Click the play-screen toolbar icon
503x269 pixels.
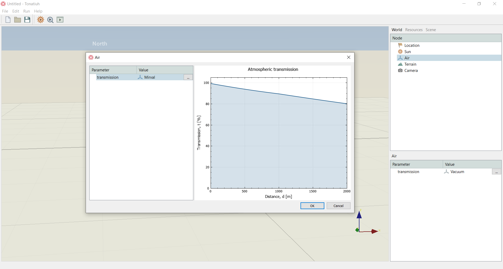click(60, 20)
